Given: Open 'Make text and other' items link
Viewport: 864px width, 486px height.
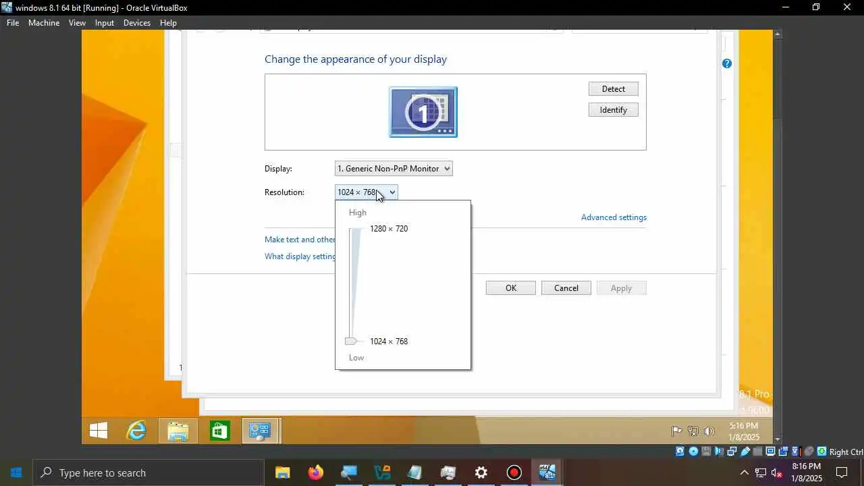Looking at the screenshot, I should 300,240.
